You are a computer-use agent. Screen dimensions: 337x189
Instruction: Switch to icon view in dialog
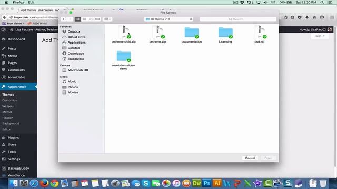coord(78,19)
